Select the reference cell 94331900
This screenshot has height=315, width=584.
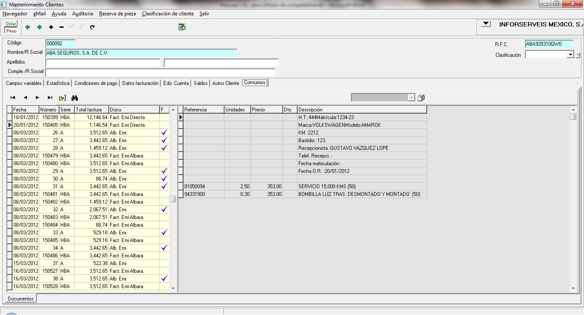point(204,194)
